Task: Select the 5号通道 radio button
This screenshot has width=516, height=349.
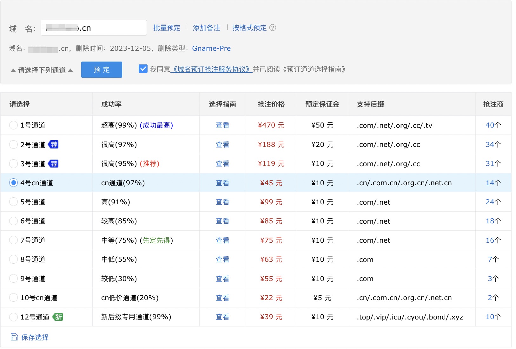Action: click(13, 202)
